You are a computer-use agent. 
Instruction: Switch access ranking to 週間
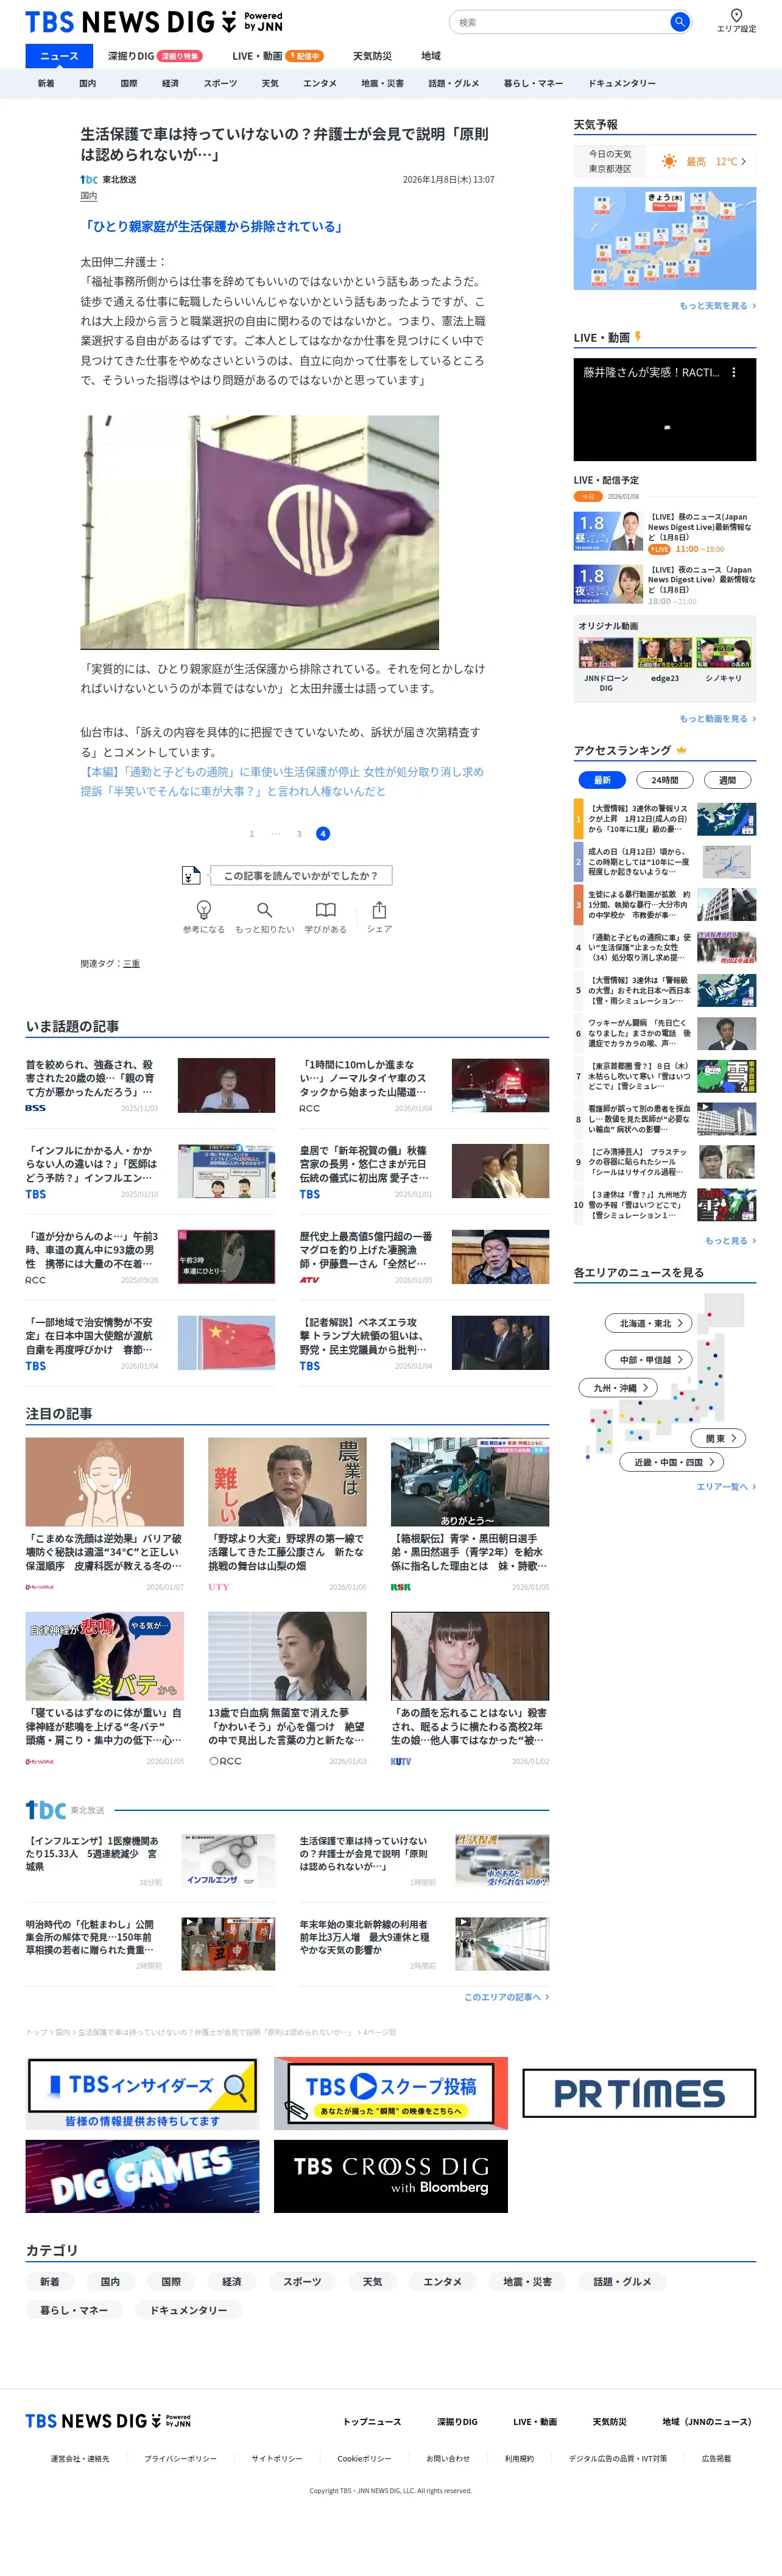[x=728, y=780]
